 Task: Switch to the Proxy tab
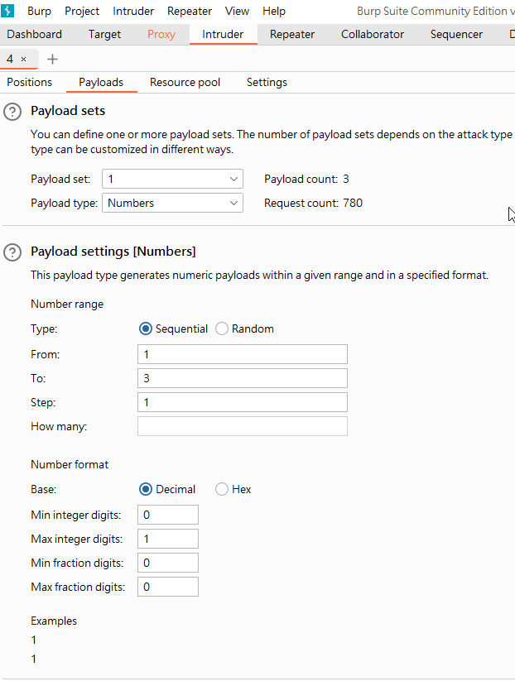click(x=161, y=34)
